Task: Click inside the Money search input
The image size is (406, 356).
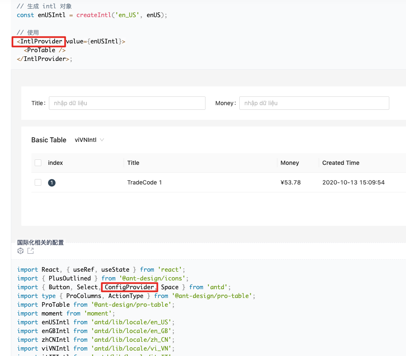Action: 314,103
